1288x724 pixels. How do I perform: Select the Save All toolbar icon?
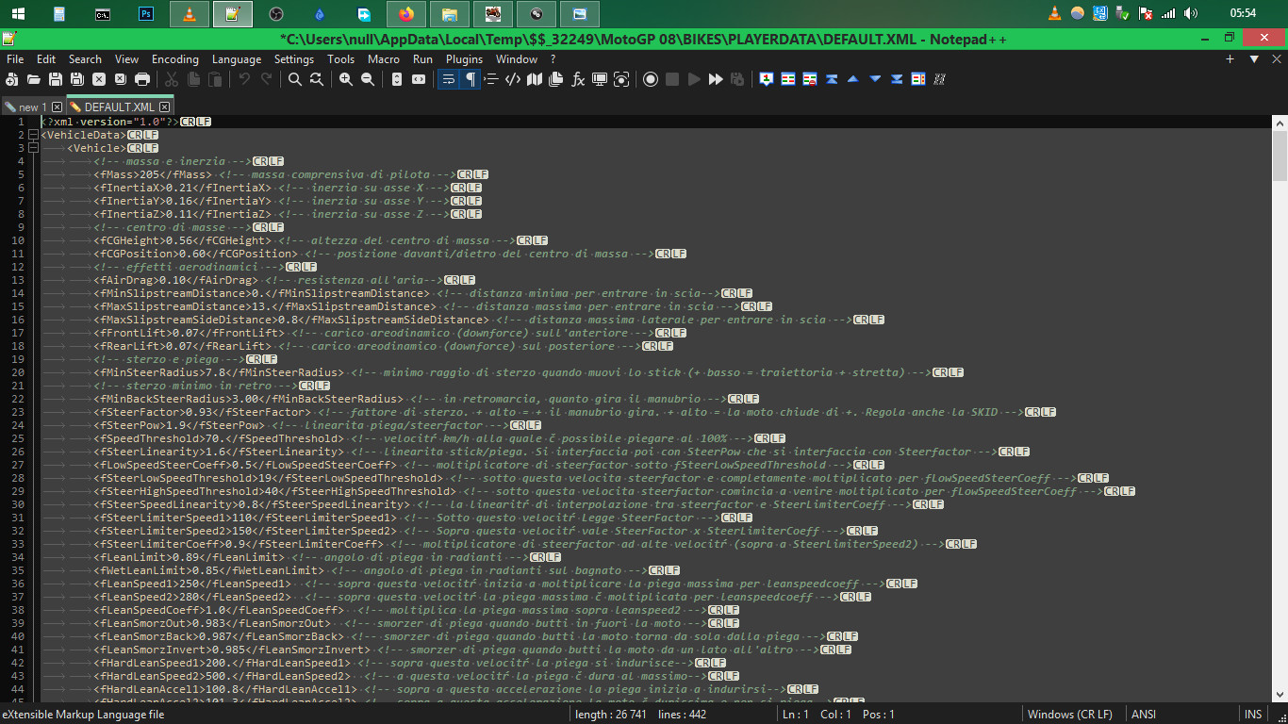[x=77, y=79]
